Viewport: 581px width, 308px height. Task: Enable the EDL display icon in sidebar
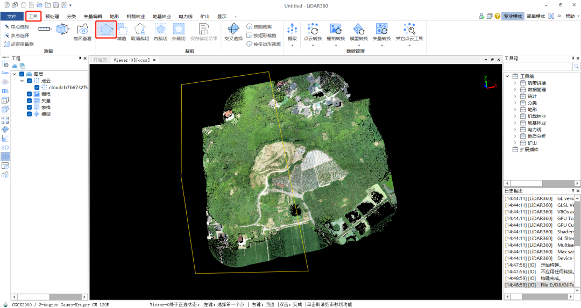(5, 91)
